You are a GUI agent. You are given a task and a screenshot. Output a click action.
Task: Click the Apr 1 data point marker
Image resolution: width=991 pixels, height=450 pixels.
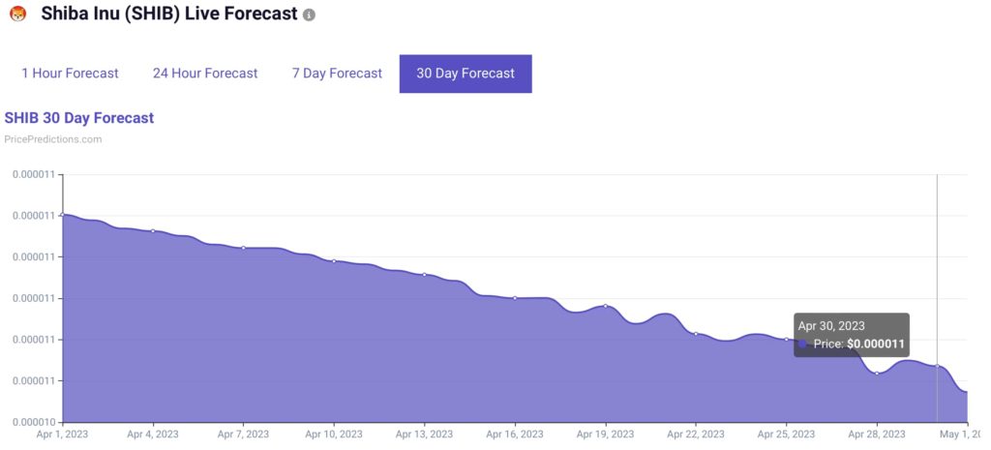63,214
